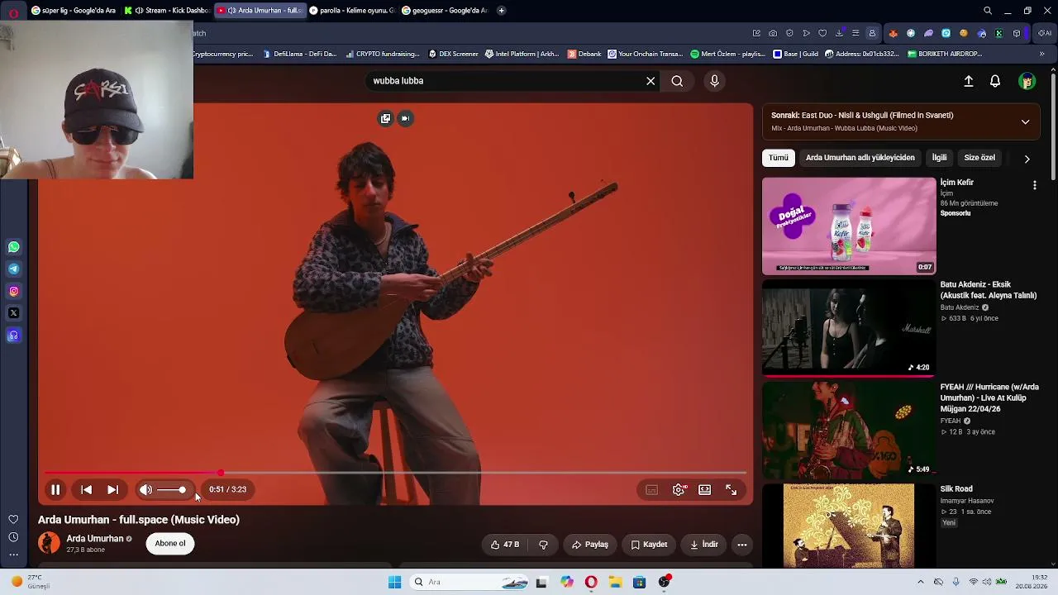Open the YouTube account avatar menu
This screenshot has width=1058, height=595.
point(1027,81)
